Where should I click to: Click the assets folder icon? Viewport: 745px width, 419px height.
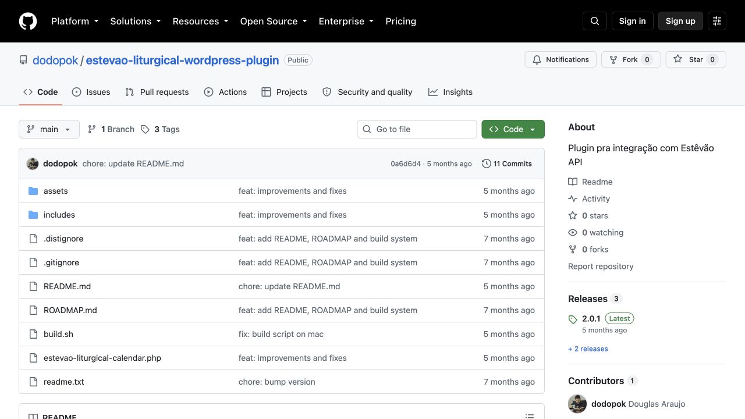coord(33,191)
